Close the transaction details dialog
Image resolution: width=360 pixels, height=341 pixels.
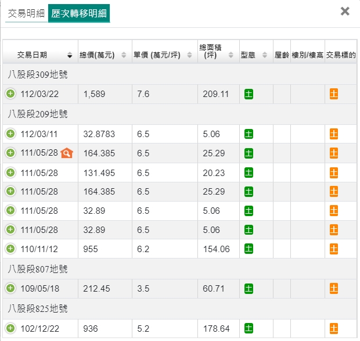345,11
